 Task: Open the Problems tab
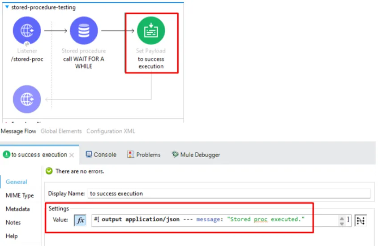coord(144,155)
